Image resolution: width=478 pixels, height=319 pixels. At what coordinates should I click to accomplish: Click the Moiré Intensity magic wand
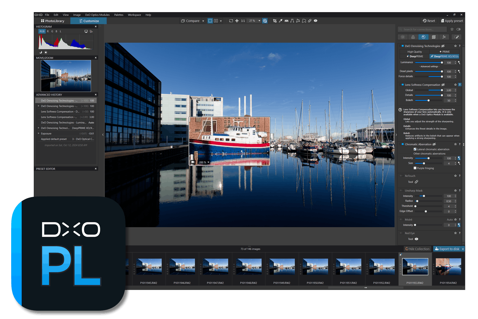pyautogui.click(x=459, y=225)
